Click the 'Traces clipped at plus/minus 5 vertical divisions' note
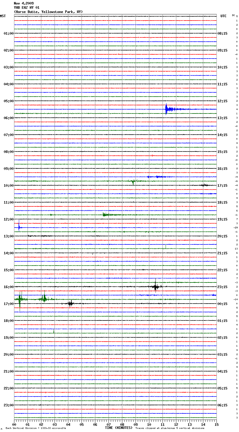 (170, 428)
